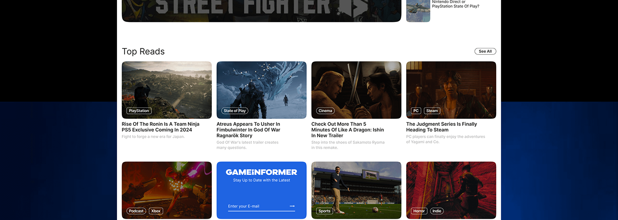The width and height of the screenshot is (618, 220).
Task: Click the See All button for Top Reads
Action: tap(485, 51)
